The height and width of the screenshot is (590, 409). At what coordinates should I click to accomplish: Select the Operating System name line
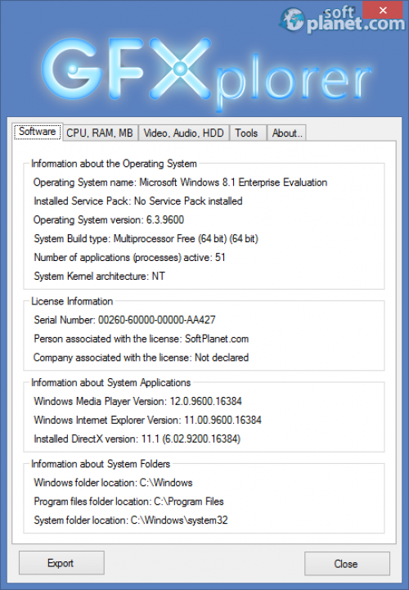180,182
